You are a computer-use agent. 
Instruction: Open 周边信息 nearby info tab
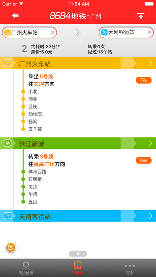click(x=26, y=268)
